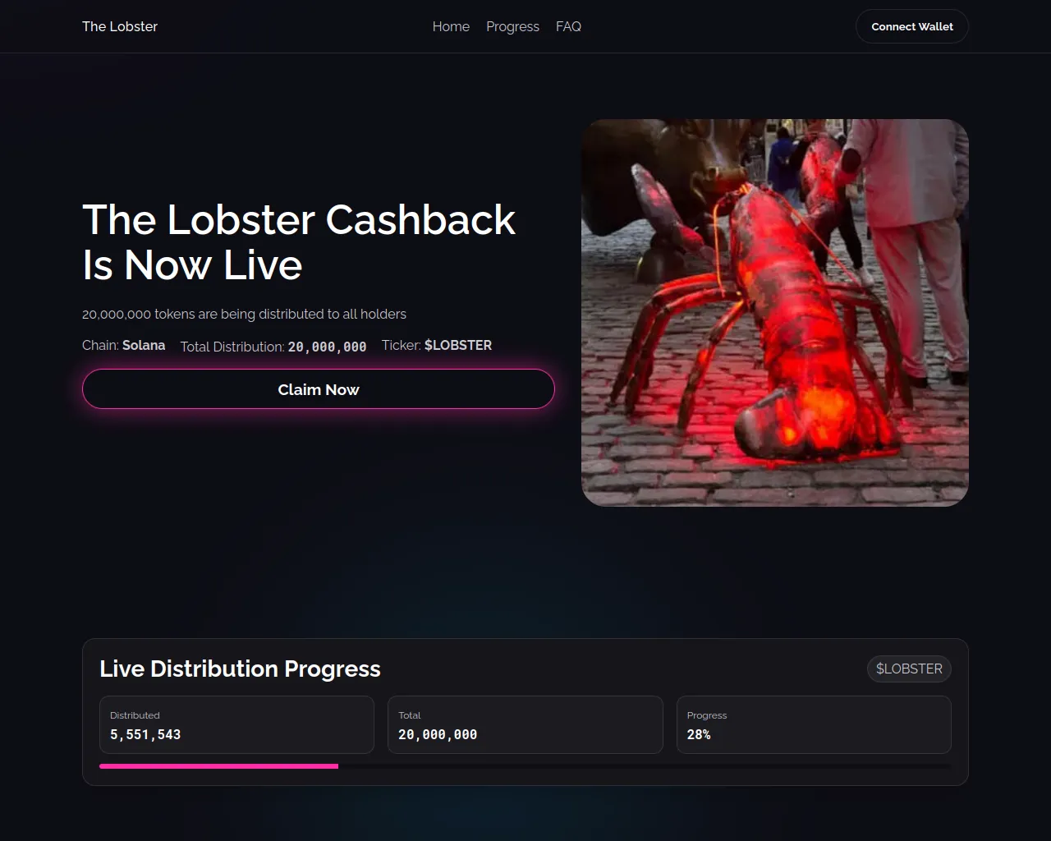Viewport: 1051px width, 841px height.
Task: Click the Connect Wallet button
Action: [x=912, y=26]
